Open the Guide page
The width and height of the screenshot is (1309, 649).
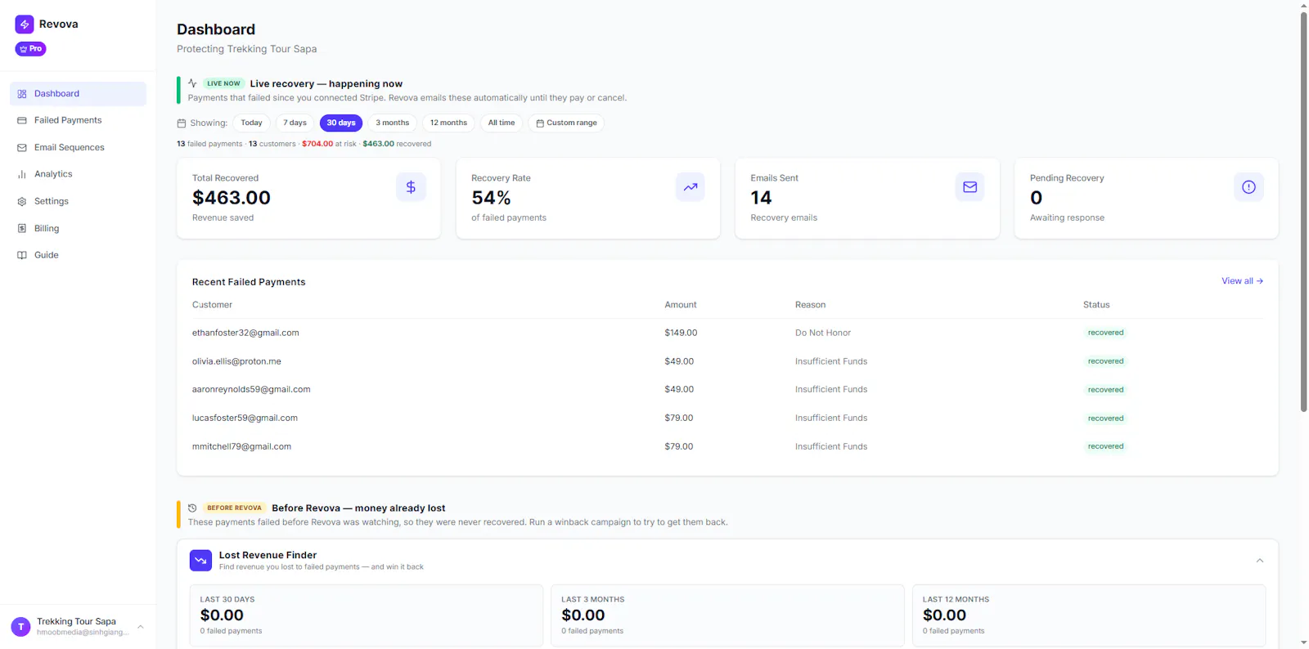click(78, 255)
